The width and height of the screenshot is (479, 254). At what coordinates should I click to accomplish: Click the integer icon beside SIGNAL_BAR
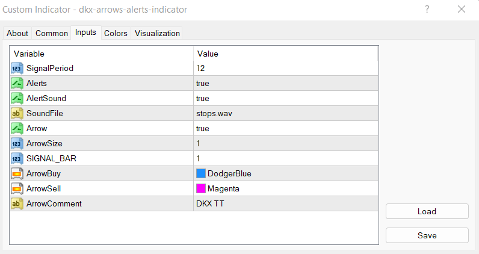tap(17, 158)
